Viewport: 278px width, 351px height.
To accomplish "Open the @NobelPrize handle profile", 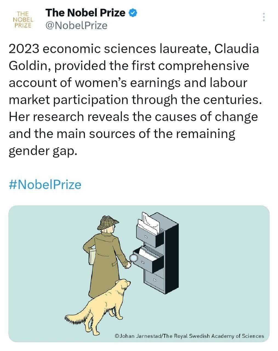I will tap(76, 26).
